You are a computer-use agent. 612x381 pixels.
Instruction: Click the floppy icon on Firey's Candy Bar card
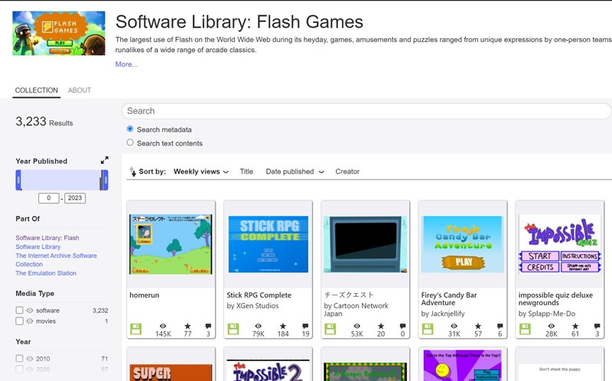pyautogui.click(x=428, y=329)
